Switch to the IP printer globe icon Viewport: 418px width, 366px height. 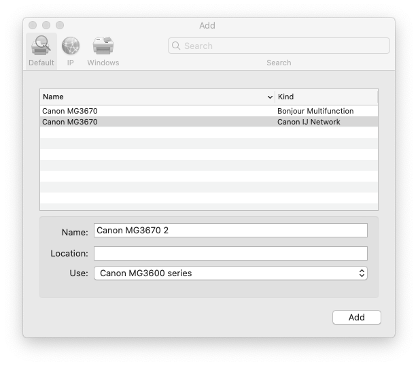(70, 46)
